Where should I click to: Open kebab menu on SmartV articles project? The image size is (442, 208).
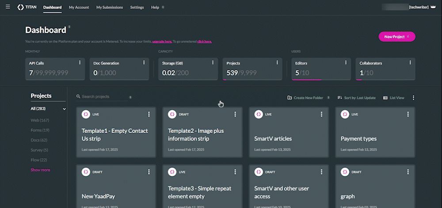[321, 114]
